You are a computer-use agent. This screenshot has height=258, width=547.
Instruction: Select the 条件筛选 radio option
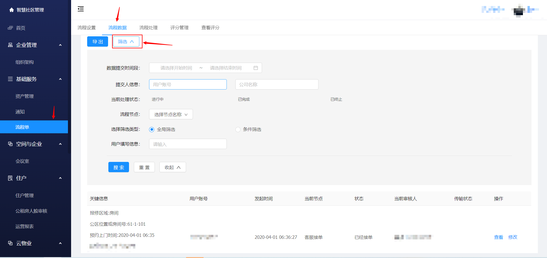coord(238,130)
